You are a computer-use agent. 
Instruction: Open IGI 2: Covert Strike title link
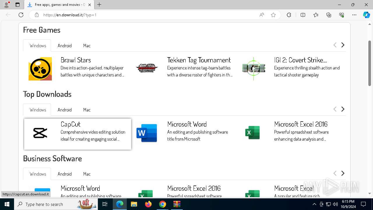(x=300, y=60)
